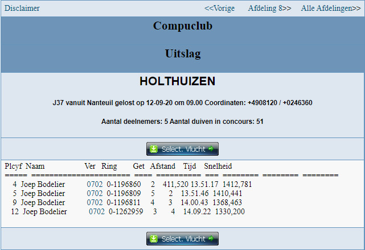The width and height of the screenshot is (365, 250).
Task: Select ring number 0-1196811
Action: tap(124, 202)
